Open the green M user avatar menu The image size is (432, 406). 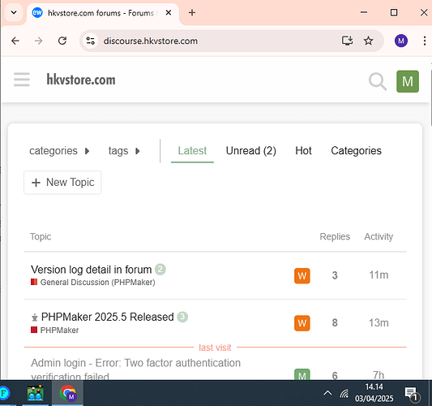tap(408, 81)
